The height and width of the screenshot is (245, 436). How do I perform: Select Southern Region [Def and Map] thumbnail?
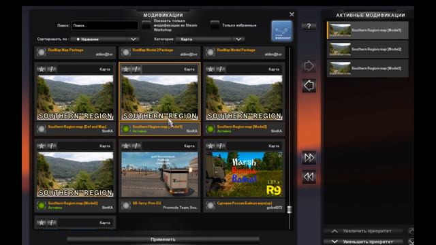click(x=75, y=98)
